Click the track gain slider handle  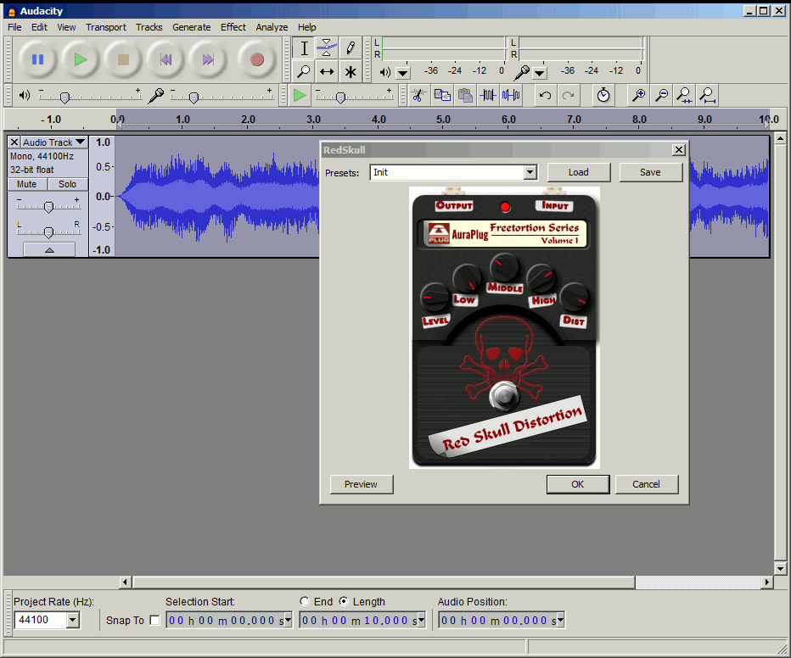point(48,207)
